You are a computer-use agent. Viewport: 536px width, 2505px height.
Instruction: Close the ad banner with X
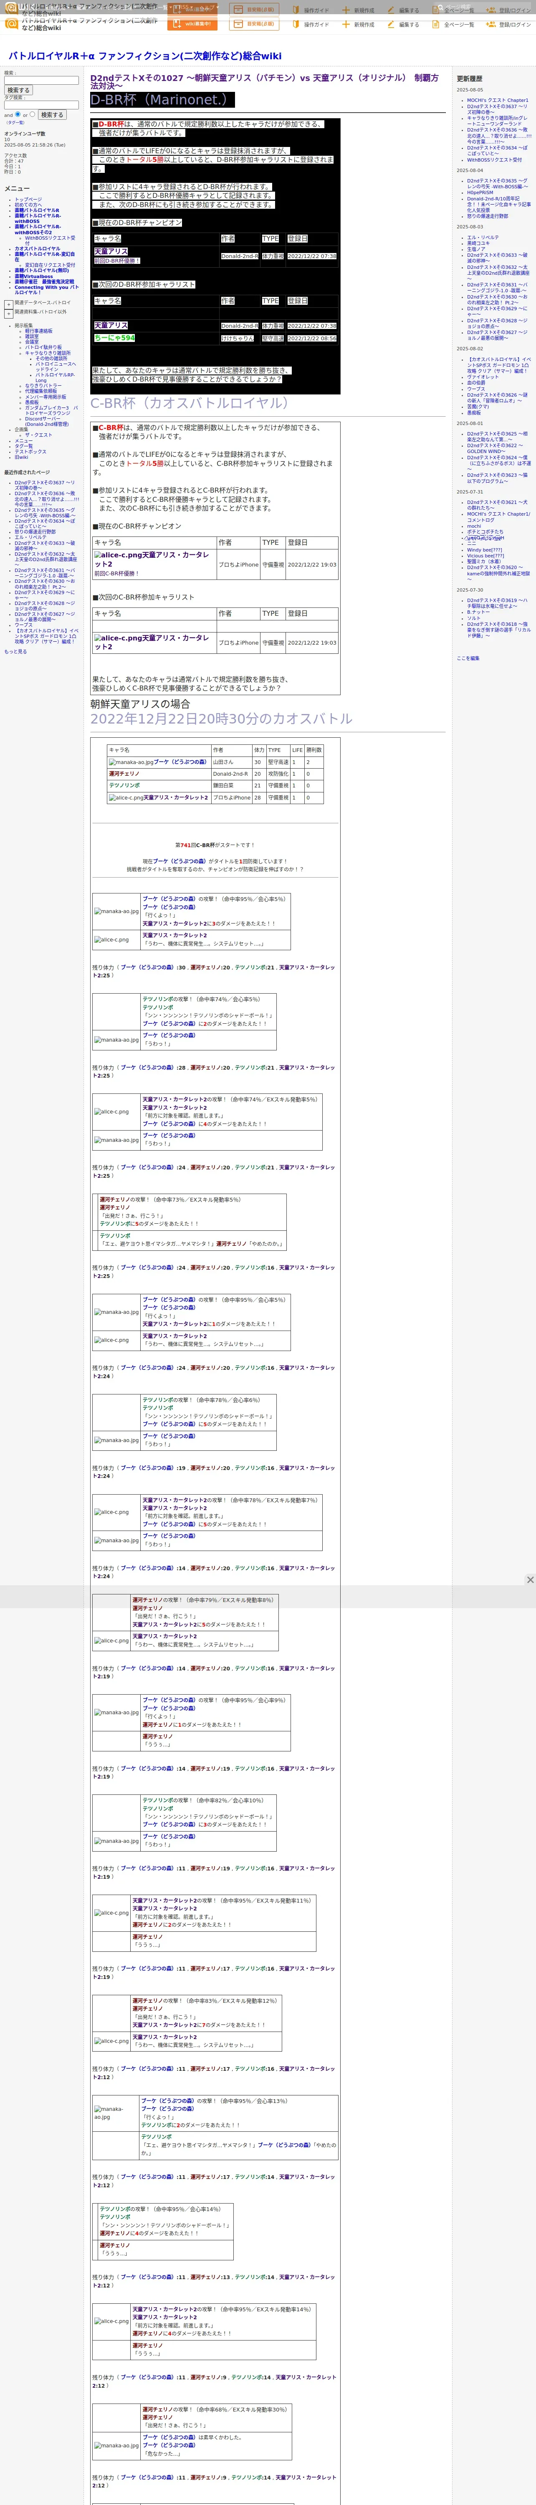tap(530, 1580)
